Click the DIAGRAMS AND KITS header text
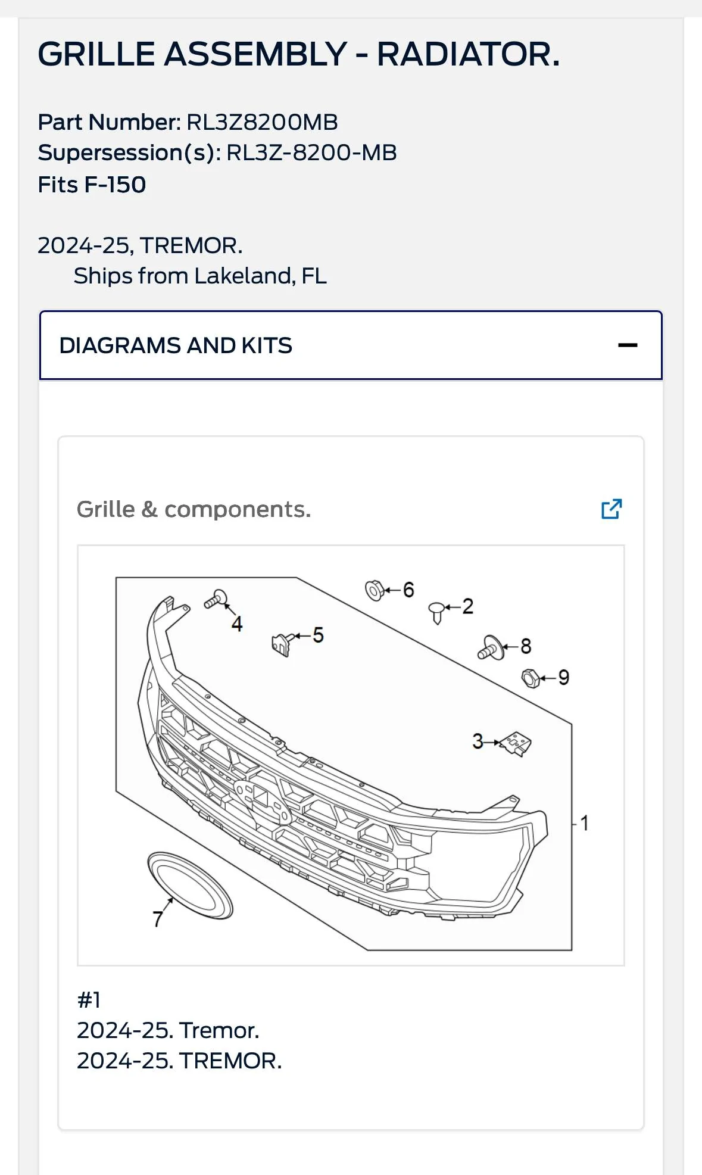 coord(176,345)
